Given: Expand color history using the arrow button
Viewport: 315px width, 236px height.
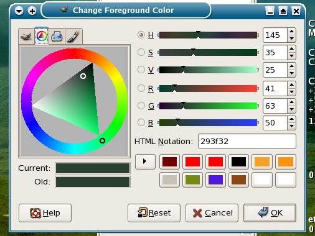Looking at the screenshot, I should [x=145, y=161].
